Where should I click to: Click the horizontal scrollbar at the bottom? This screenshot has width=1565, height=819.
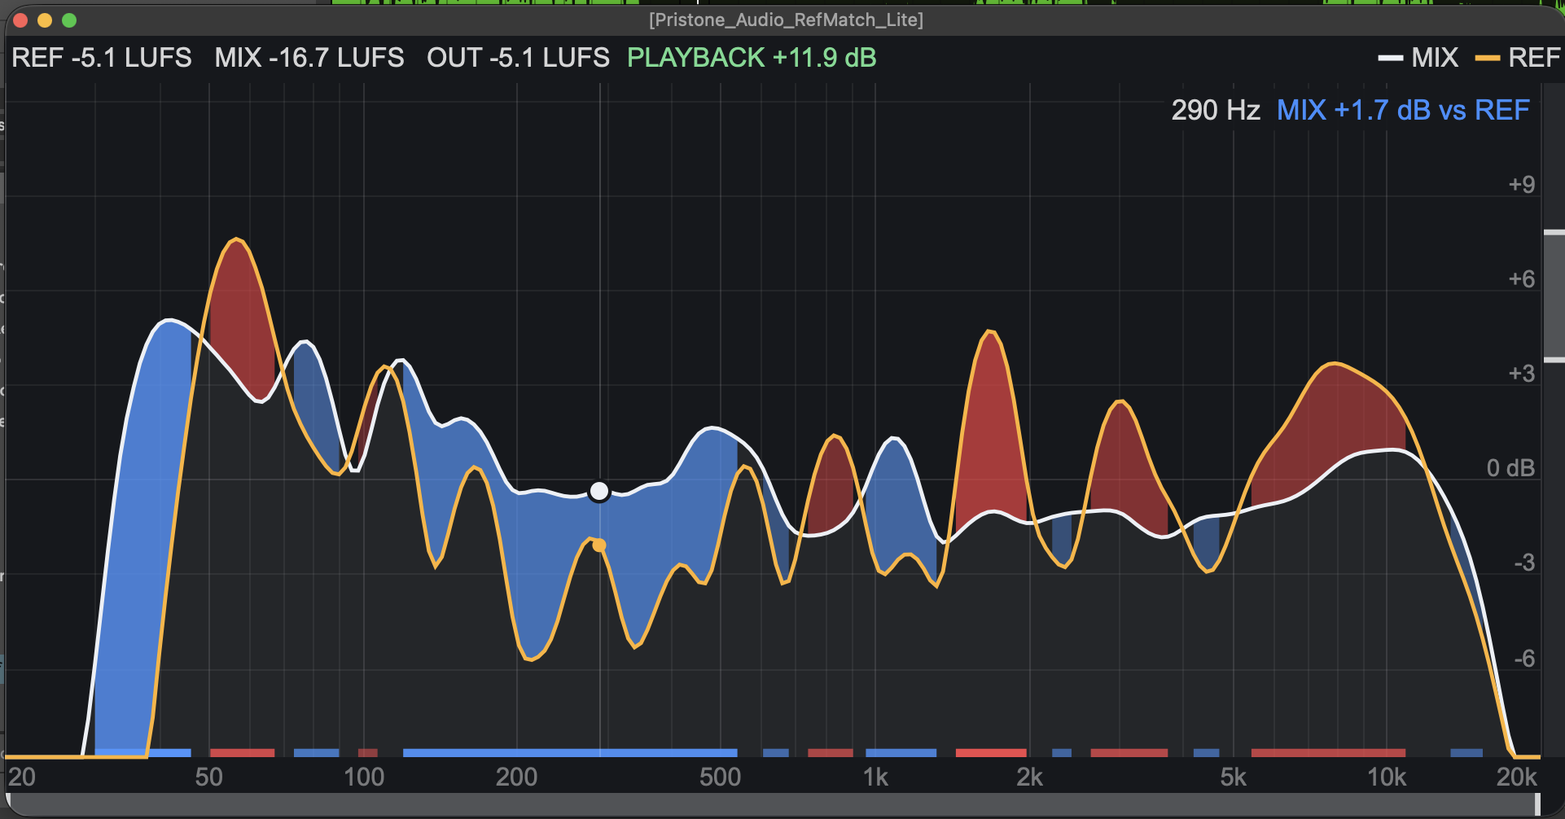[774, 804]
